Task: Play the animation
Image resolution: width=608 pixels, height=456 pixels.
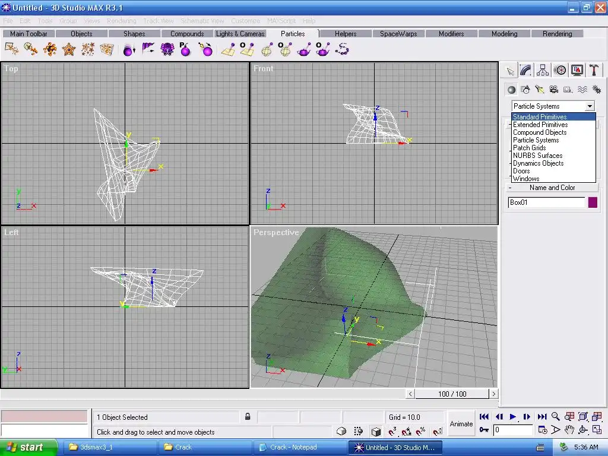Action: (x=512, y=417)
